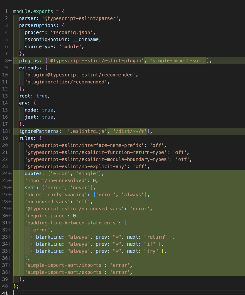This screenshot has height=295, width=245.
Task: Click line number 38+ in the gutter
Action: (7, 272)
